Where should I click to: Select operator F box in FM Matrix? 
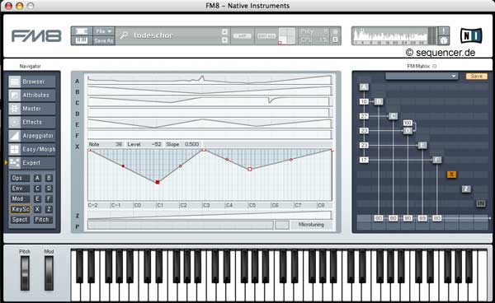[x=437, y=160]
